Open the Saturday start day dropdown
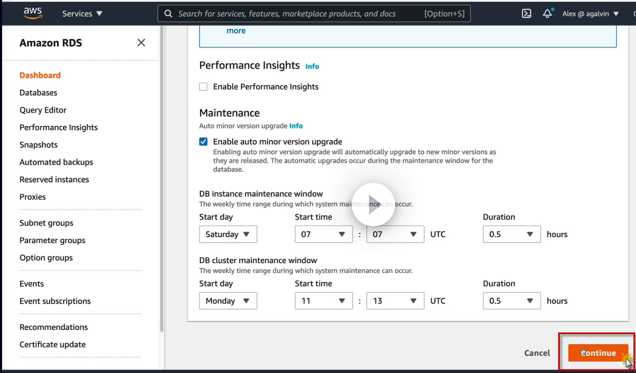This screenshot has width=636, height=373. point(228,234)
